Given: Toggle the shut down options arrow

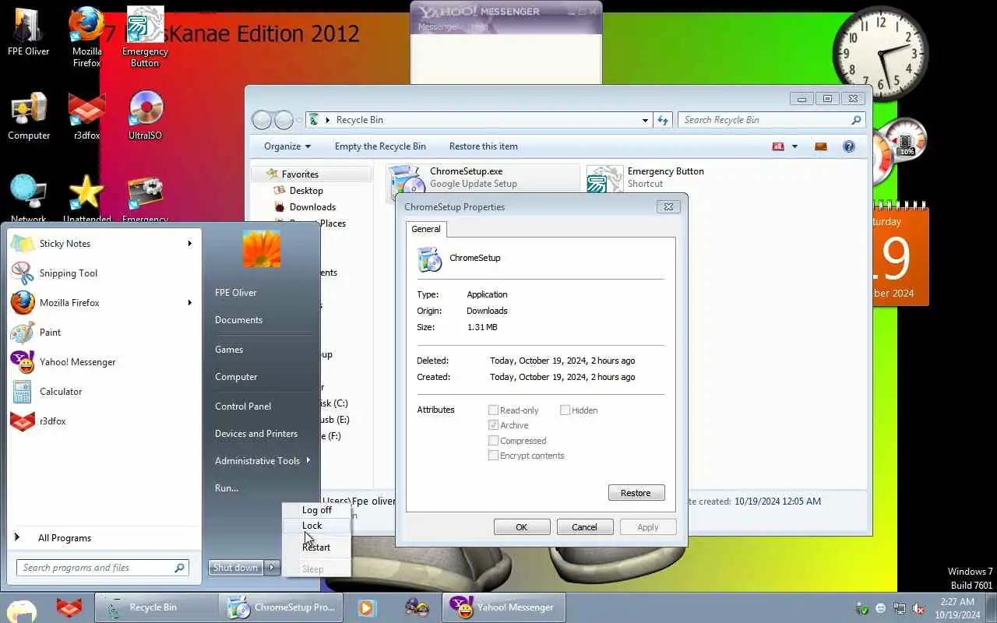Looking at the screenshot, I should [x=272, y=568].
